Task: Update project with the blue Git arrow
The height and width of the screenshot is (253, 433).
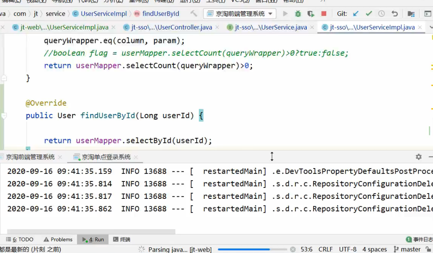Action: pyautogui.click(x=356, y=13)
